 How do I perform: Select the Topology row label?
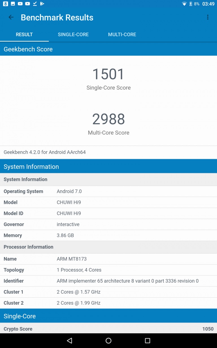click(x=14, y=270)
